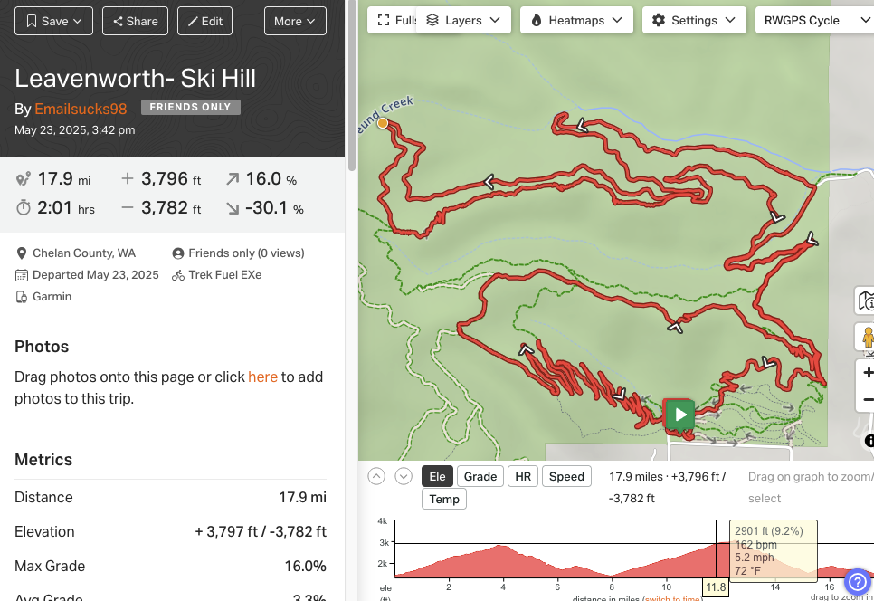Zoom out with the map minus button
This screenshot has height=601, width=874.
pos(867,399)
